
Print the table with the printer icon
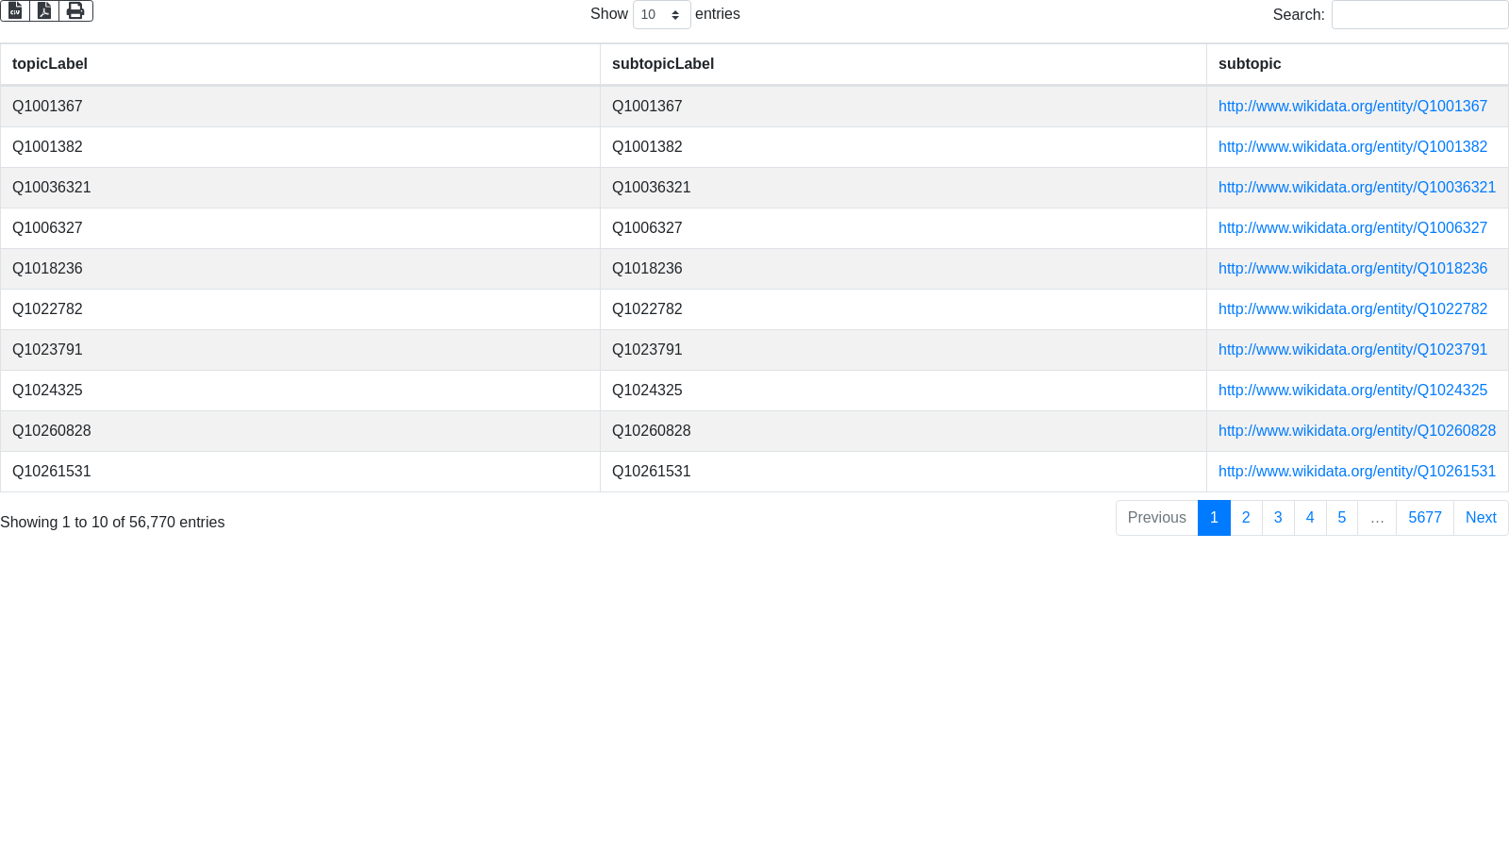[75, 10]
